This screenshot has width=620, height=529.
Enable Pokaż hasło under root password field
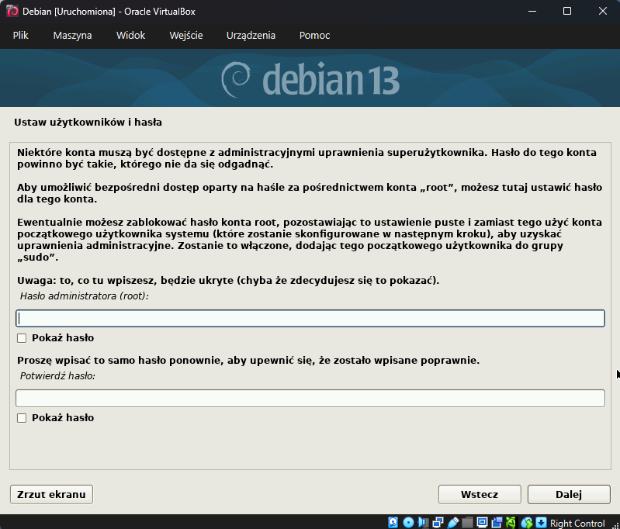[22, 338]
